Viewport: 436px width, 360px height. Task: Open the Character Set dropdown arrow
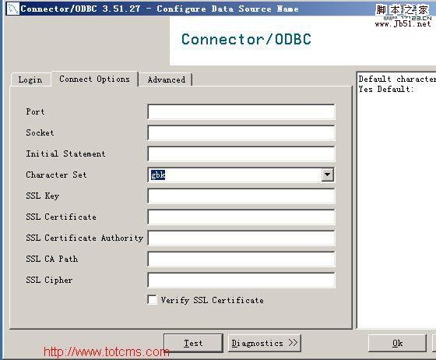point(328,175)
